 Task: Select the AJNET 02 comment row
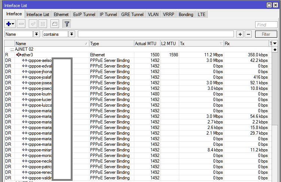[x=138, y=49]
